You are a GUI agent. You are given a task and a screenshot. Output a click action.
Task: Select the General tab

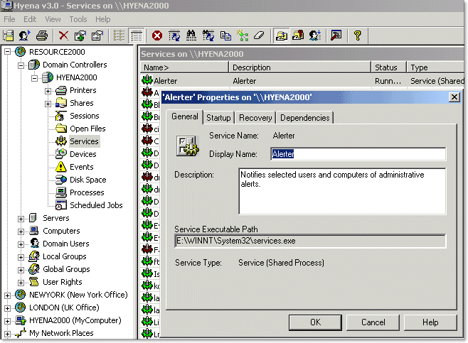(184, 116)
